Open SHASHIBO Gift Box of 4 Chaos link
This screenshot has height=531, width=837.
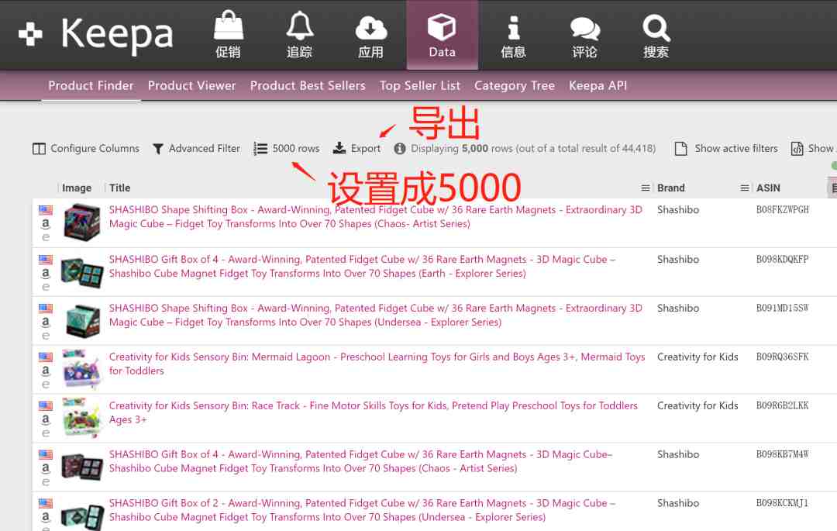(360, 461)
